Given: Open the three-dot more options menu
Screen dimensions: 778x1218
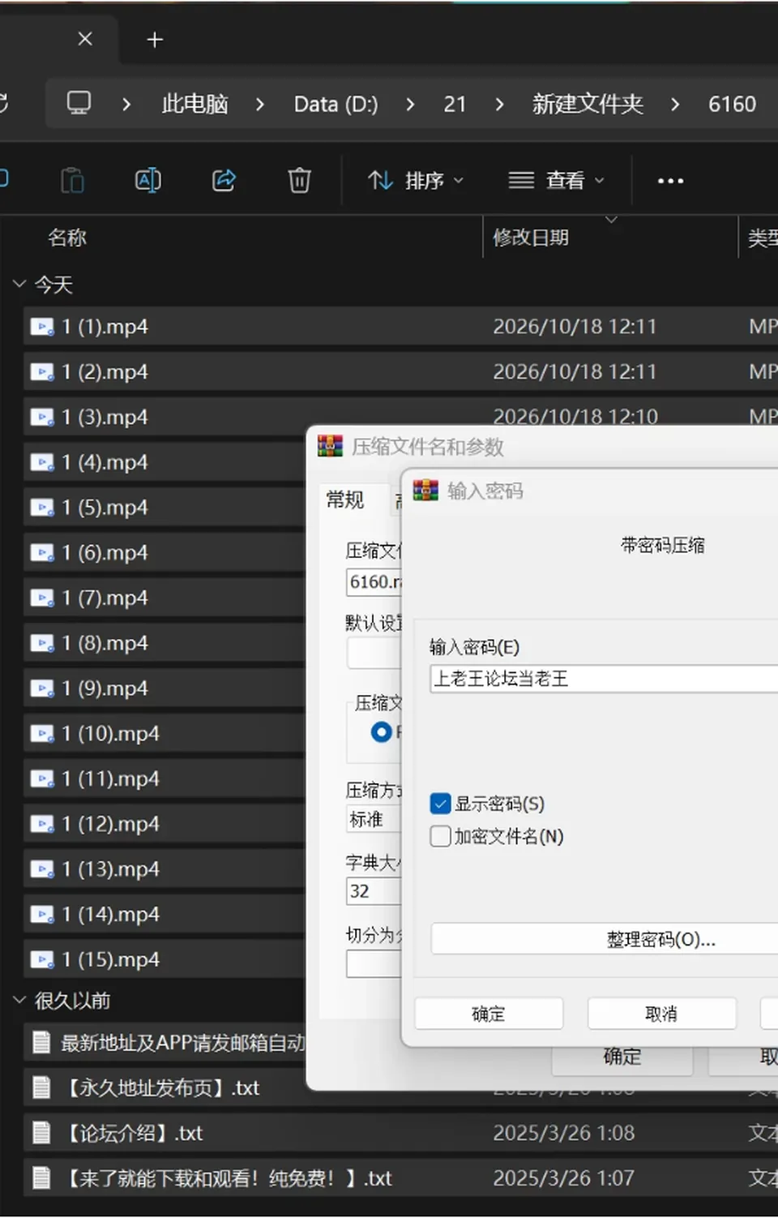Looking at the screenshot, I should coord(670,181).
